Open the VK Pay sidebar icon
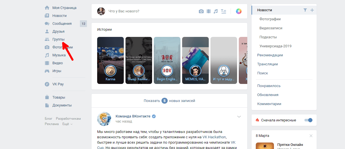Screen dimensions: 345x149 pos(47,84)
